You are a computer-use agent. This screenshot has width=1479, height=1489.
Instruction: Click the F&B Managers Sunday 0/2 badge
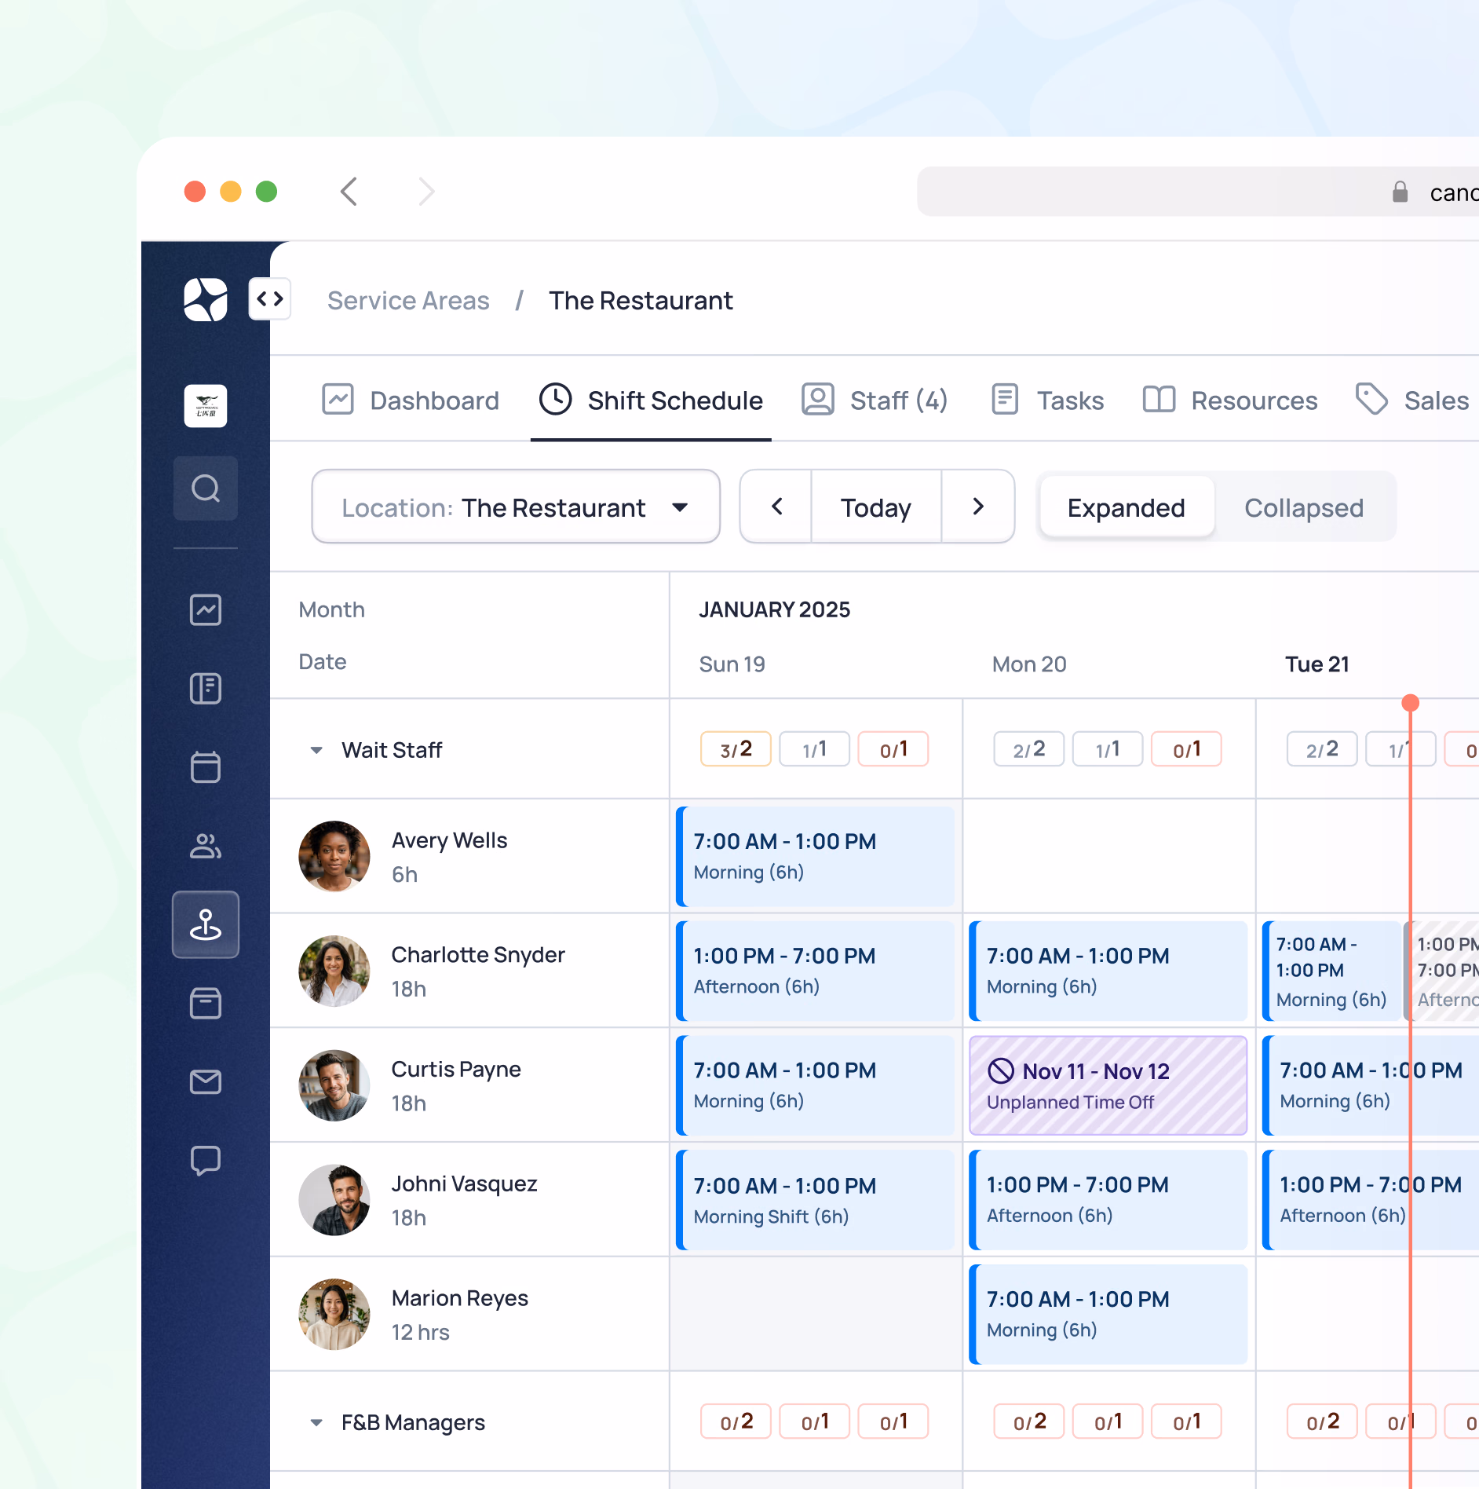[736, 1421]
